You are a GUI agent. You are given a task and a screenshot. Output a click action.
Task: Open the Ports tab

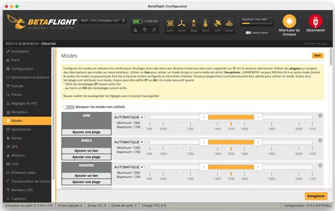(x=27, y=60)
